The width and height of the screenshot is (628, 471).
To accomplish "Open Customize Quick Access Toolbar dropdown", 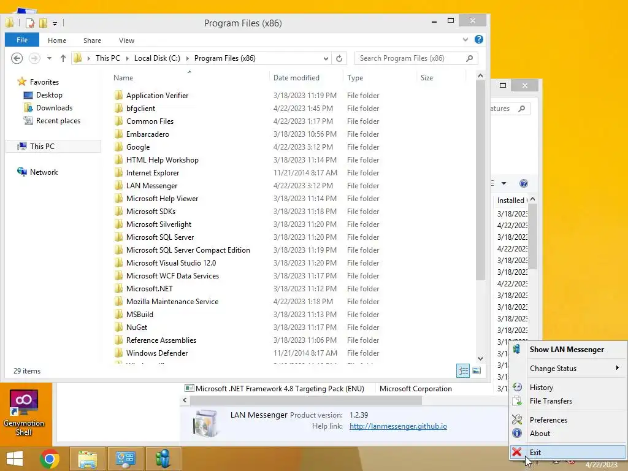I will point(55,24).
